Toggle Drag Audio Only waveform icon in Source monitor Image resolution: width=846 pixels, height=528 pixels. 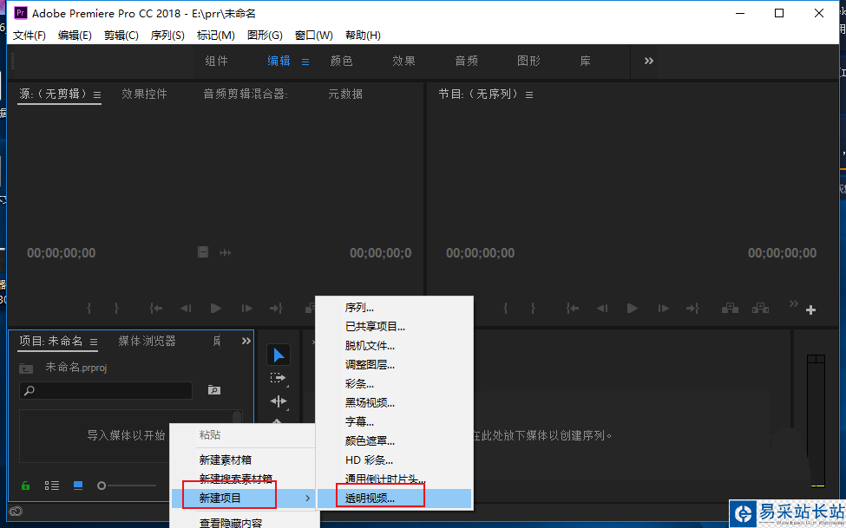click(226, 252)
